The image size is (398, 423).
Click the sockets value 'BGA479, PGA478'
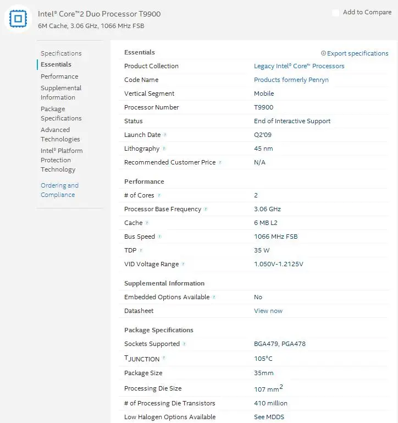click(280, 344)
